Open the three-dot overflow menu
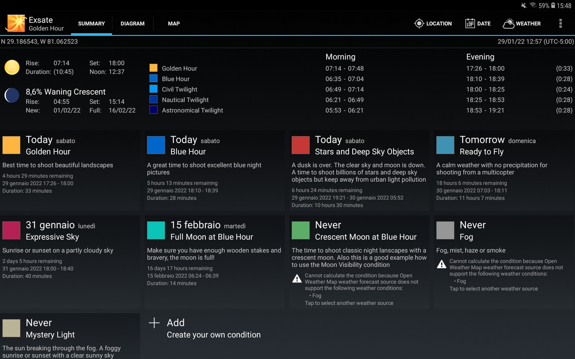 [560, 24]
